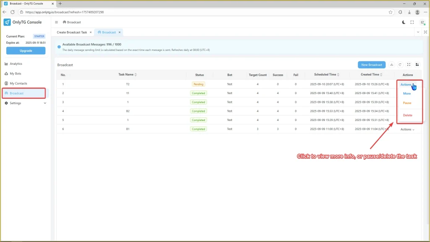This screenshot has height=242, width=430.
Task: Focus the browser address bar URL
Action: tap(64, 12)
